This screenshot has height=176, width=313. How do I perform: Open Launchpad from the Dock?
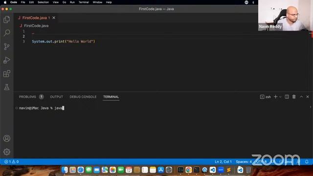[x=73, y=170]
